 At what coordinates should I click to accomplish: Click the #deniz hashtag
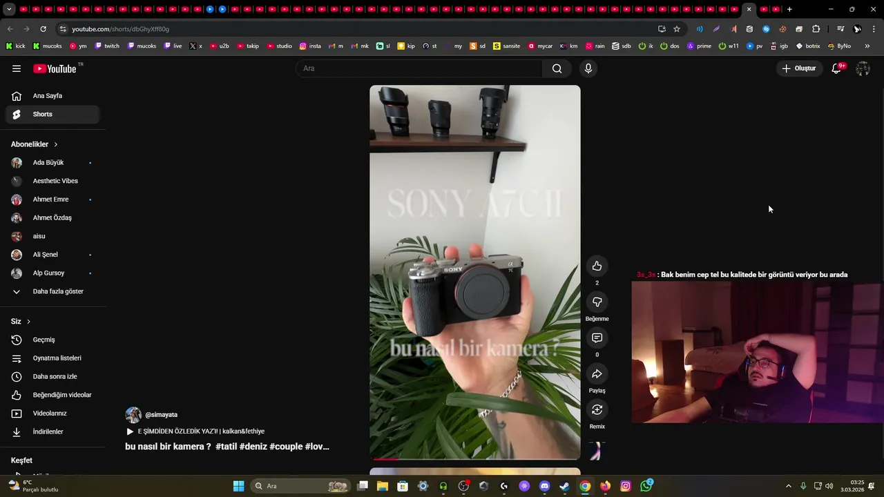[x=253, y=447]
